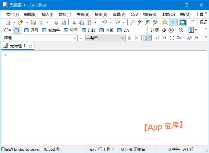The image size is (209, 153).
Task: Select 分号 semicolon separated mode
Action: (x=71, y=30)
